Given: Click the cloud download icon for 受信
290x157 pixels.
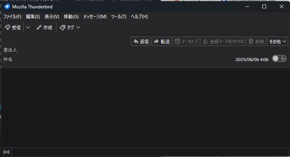Looking at the screenshot, I should click(8, 27).
